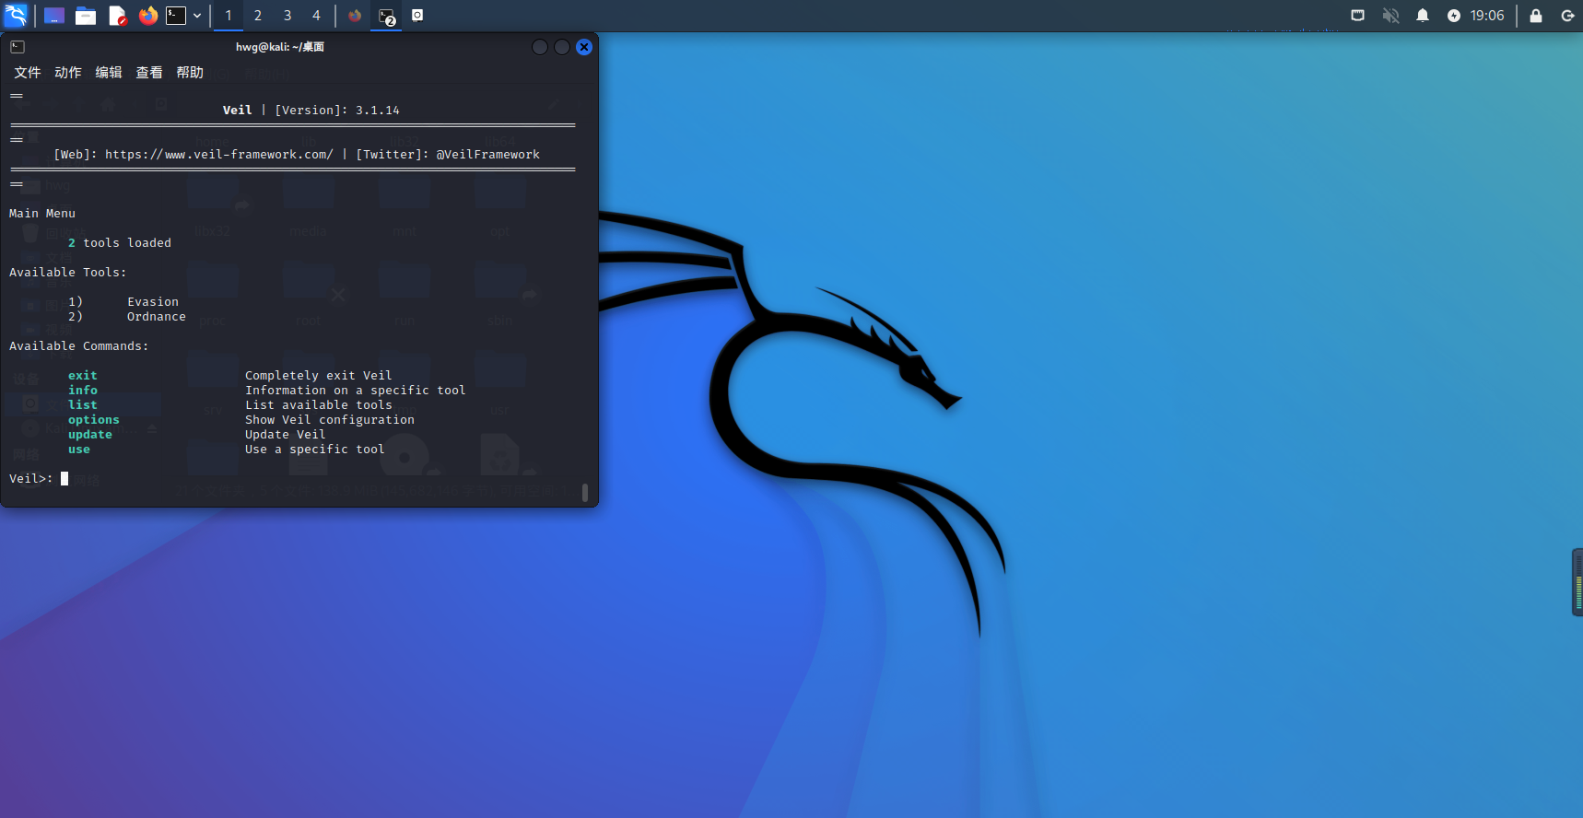Image resolution: width=1583 pixels, height=818 pixels.
Task: Minimize the terminal window
Action: (540, 47)
